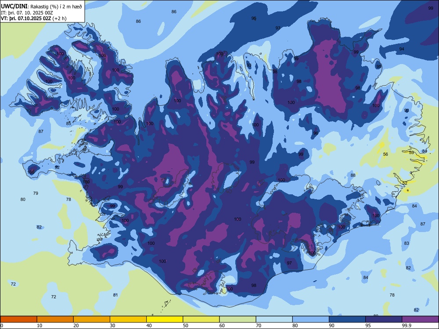439x329 pixels.
Task: Click the 10–20 orange legend swatch
Action: 55,319
